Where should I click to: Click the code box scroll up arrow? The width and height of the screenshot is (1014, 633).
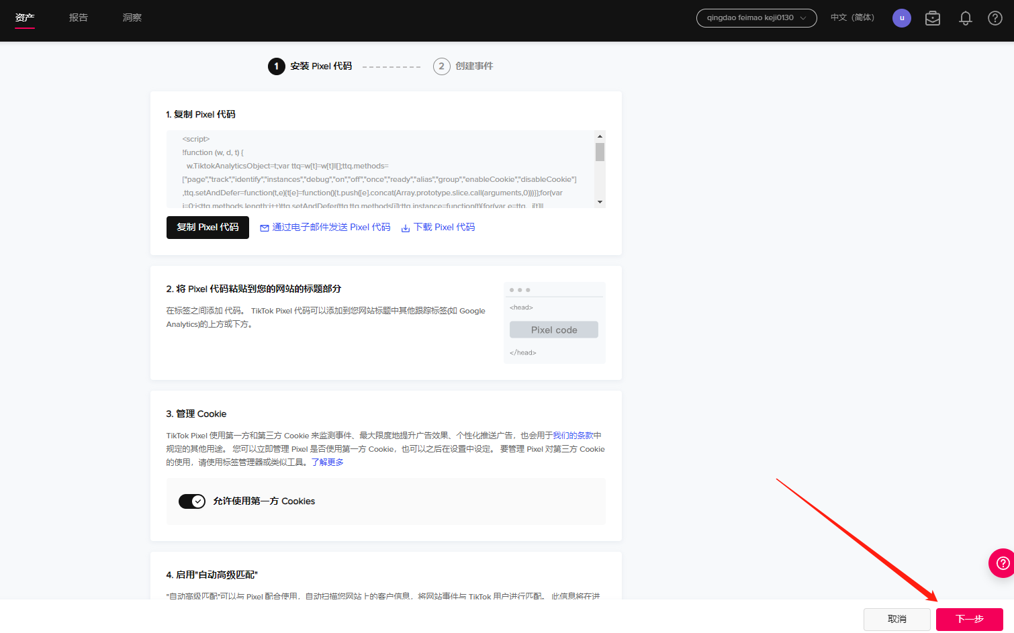coord(600,136)
